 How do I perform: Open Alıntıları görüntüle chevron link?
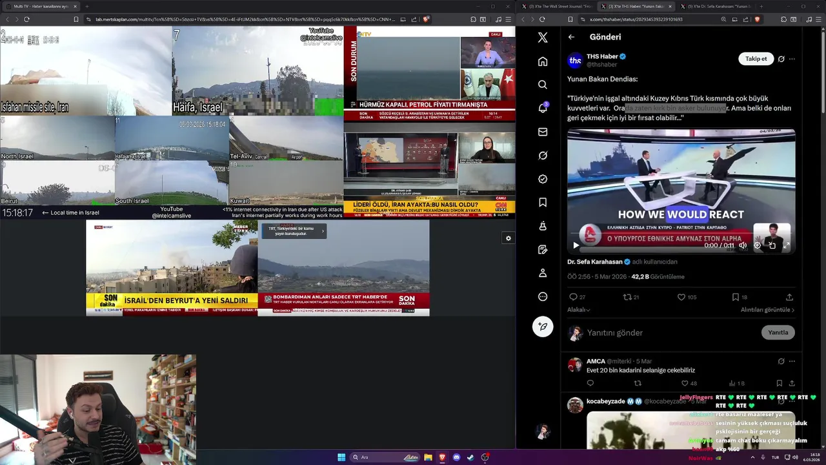pos(767,310)
